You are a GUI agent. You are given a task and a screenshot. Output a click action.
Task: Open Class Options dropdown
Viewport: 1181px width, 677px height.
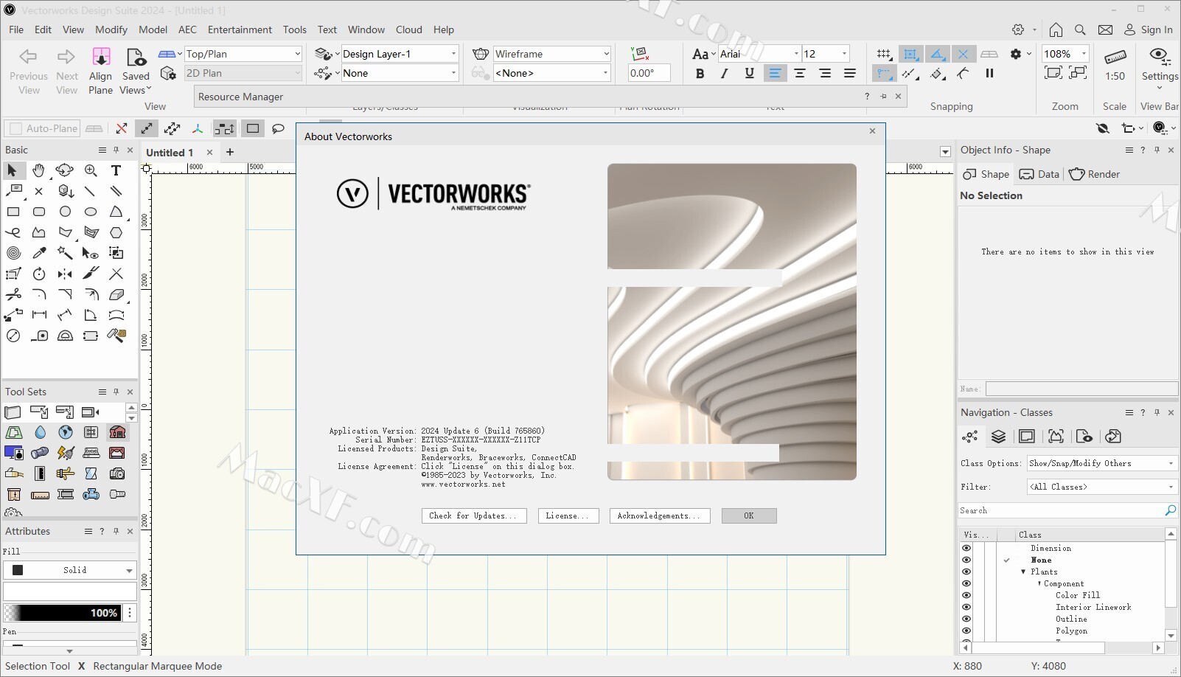point(1102,463)
